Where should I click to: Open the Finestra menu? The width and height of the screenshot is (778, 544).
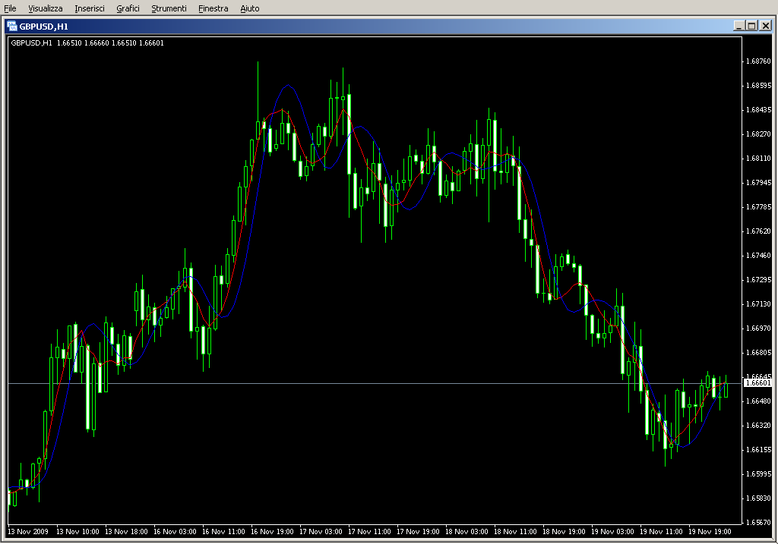click(x=213, y=8)
